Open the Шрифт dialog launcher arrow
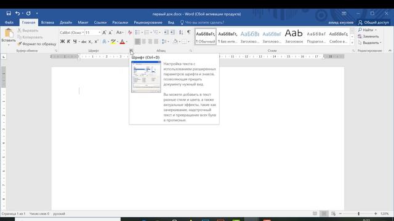394x221 pixels. [x=131, y=51]
